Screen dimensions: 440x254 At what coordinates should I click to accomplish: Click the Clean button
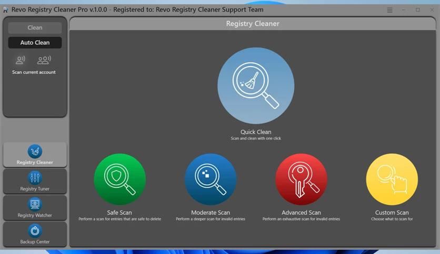(x=35, y=28)
